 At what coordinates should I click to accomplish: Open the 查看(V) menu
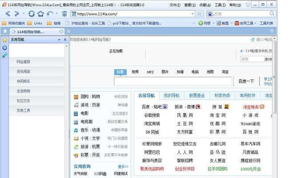[190, 5]
